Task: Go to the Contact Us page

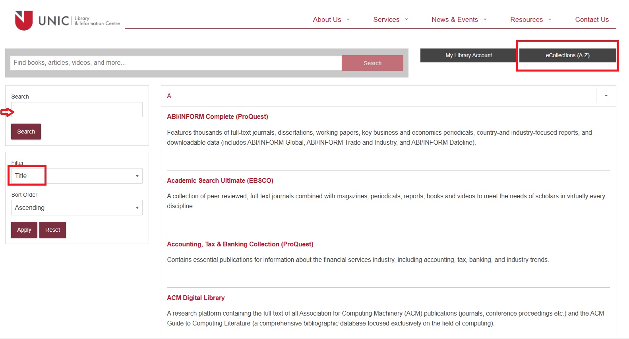Action: tap(592, 19)
